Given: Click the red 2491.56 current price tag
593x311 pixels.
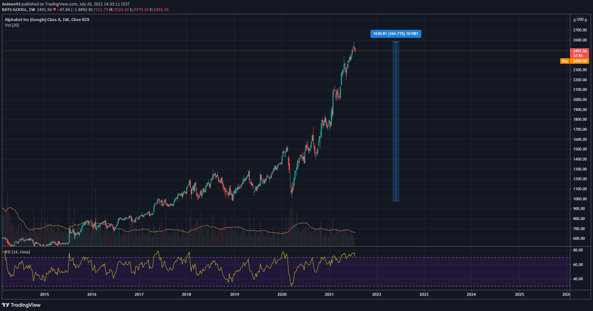Looking at the screenshot, I should (580, 51).
